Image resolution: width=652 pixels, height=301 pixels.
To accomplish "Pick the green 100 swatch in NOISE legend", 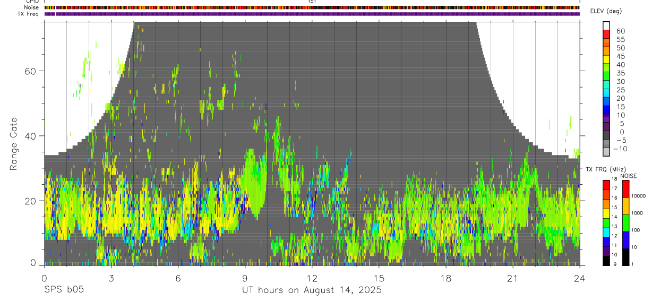I will 625,223.
